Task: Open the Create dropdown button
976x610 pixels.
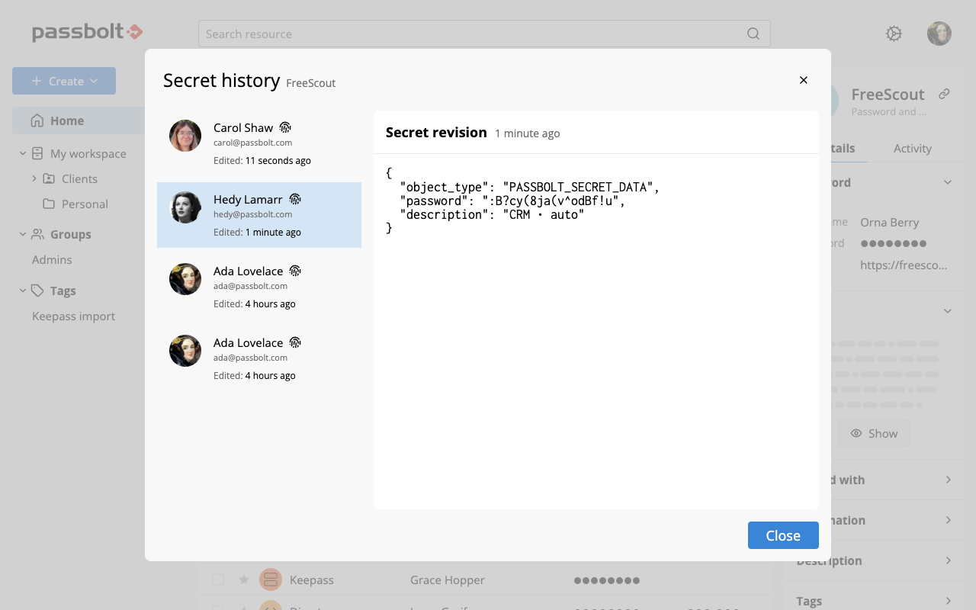Action: [x=64, y=81]
